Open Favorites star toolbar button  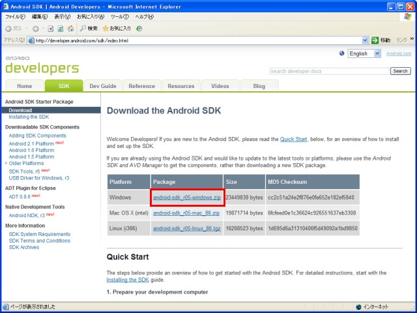(117, 29)
